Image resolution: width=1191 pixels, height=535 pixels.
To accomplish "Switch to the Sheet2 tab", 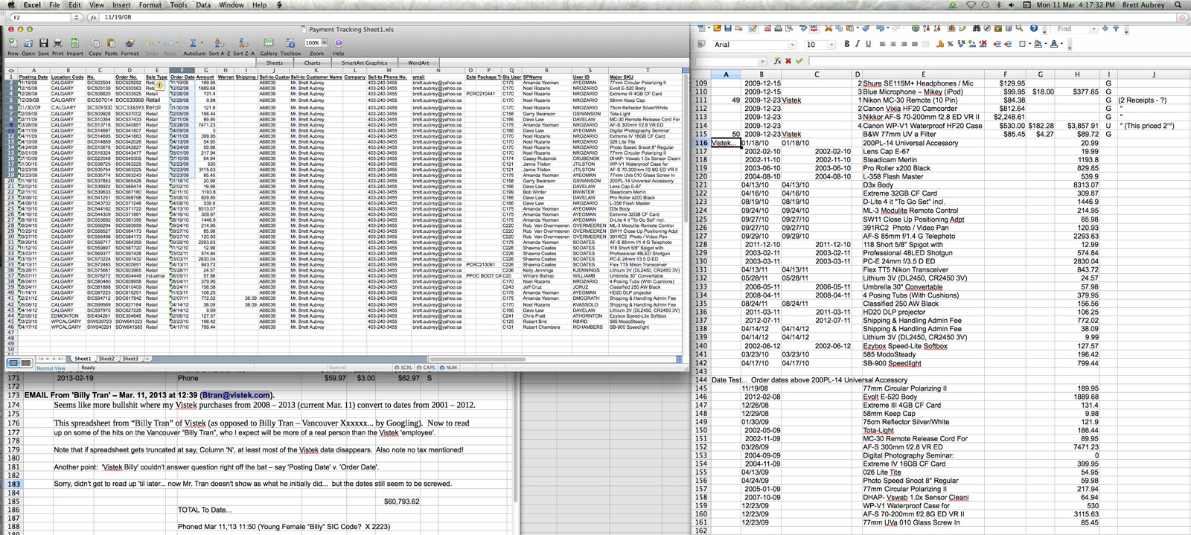I will (x=106, y=359).
